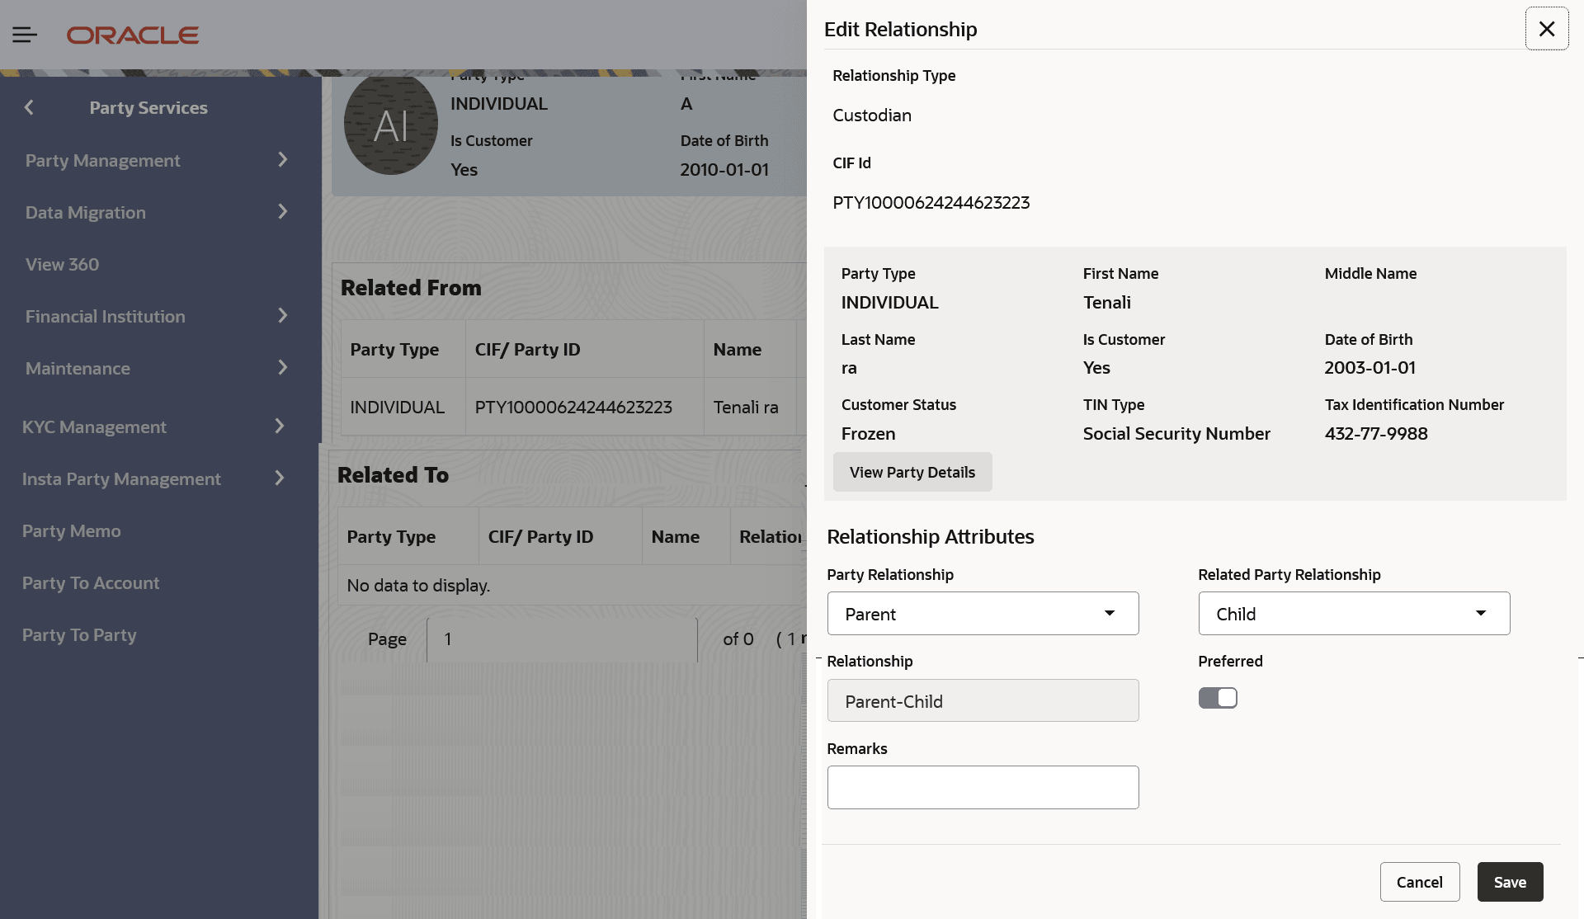
Task: Click into the Remarks text field
Action: (983, 787)
